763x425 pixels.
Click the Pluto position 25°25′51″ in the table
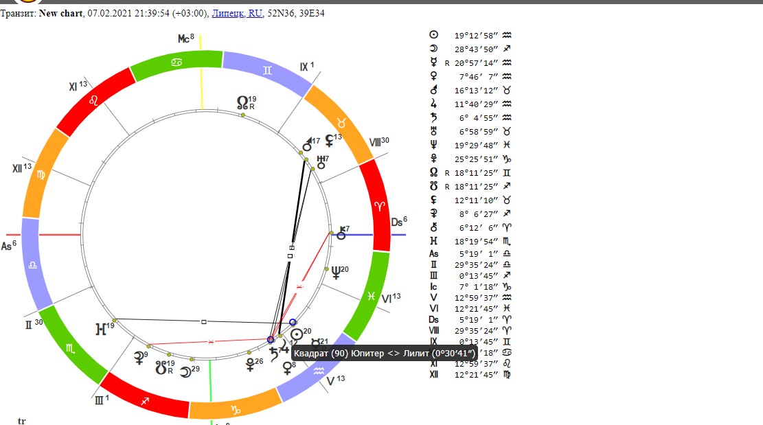click(476, 159)
